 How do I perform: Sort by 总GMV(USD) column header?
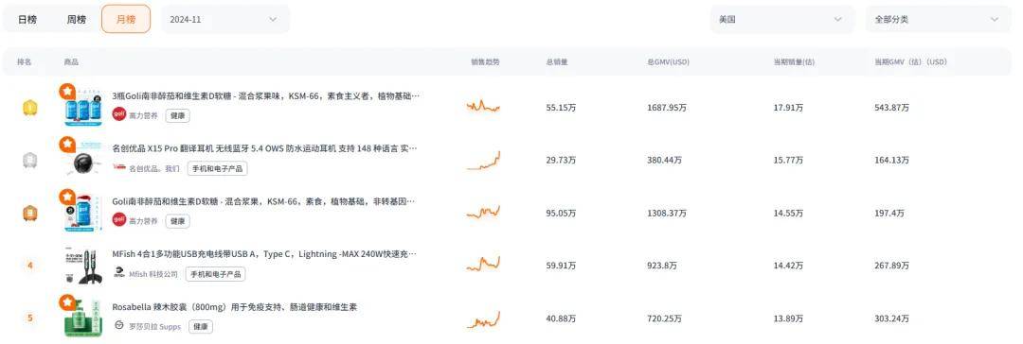pos(668,61)
